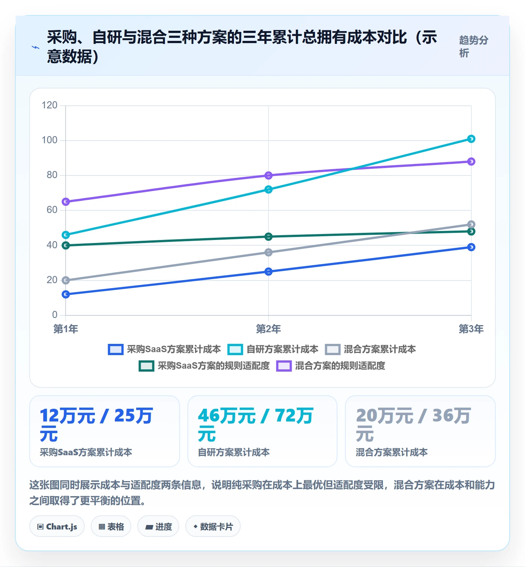Click the dark green line's 第3年 point
Image resolution: width=525 pixels, height=567 pixels.
tap(471, 231)
